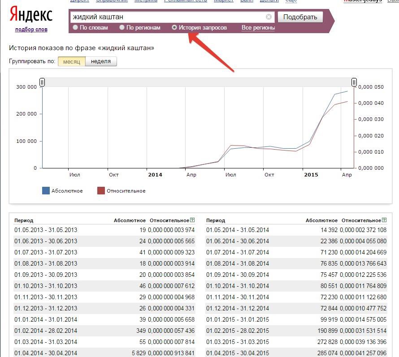Click absolute value «80 551»
399x357 pixels.
(329, 286)
